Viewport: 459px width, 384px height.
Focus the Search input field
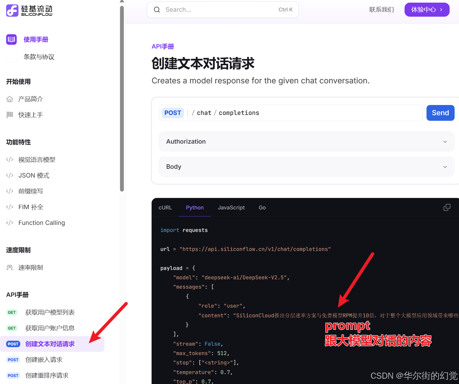click(x=222, y=10)
